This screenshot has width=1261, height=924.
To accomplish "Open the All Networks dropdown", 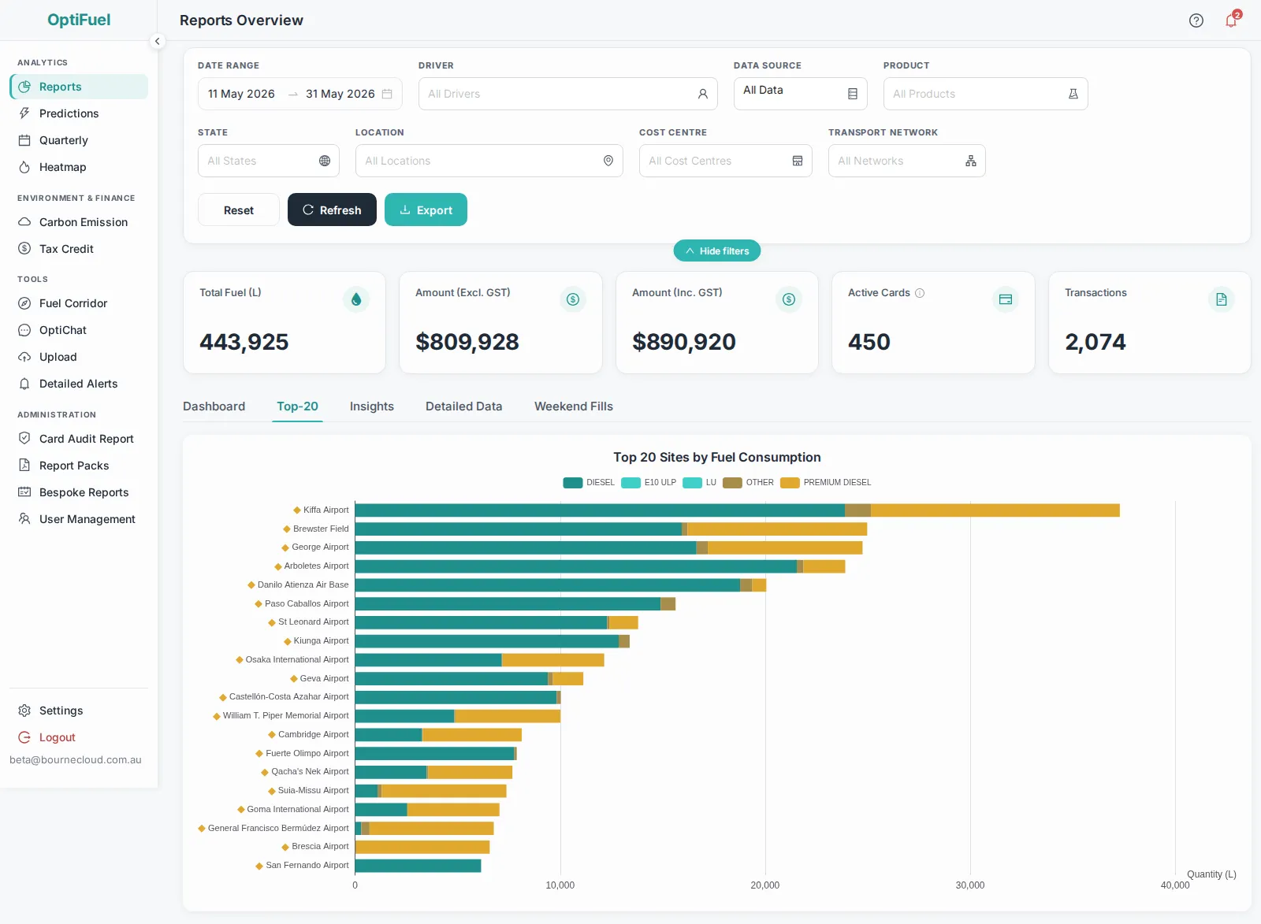I will [907, 161].
